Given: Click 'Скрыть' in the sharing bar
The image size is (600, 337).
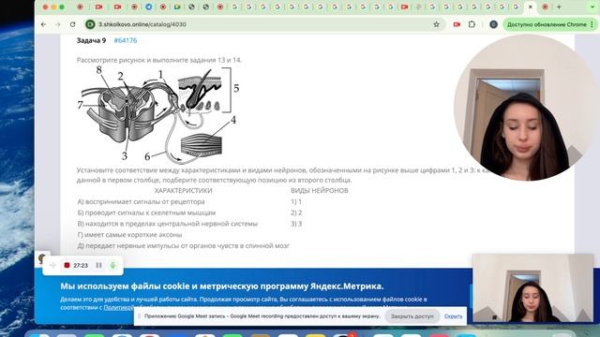Looking at the screenshot, I should (453, 316).
